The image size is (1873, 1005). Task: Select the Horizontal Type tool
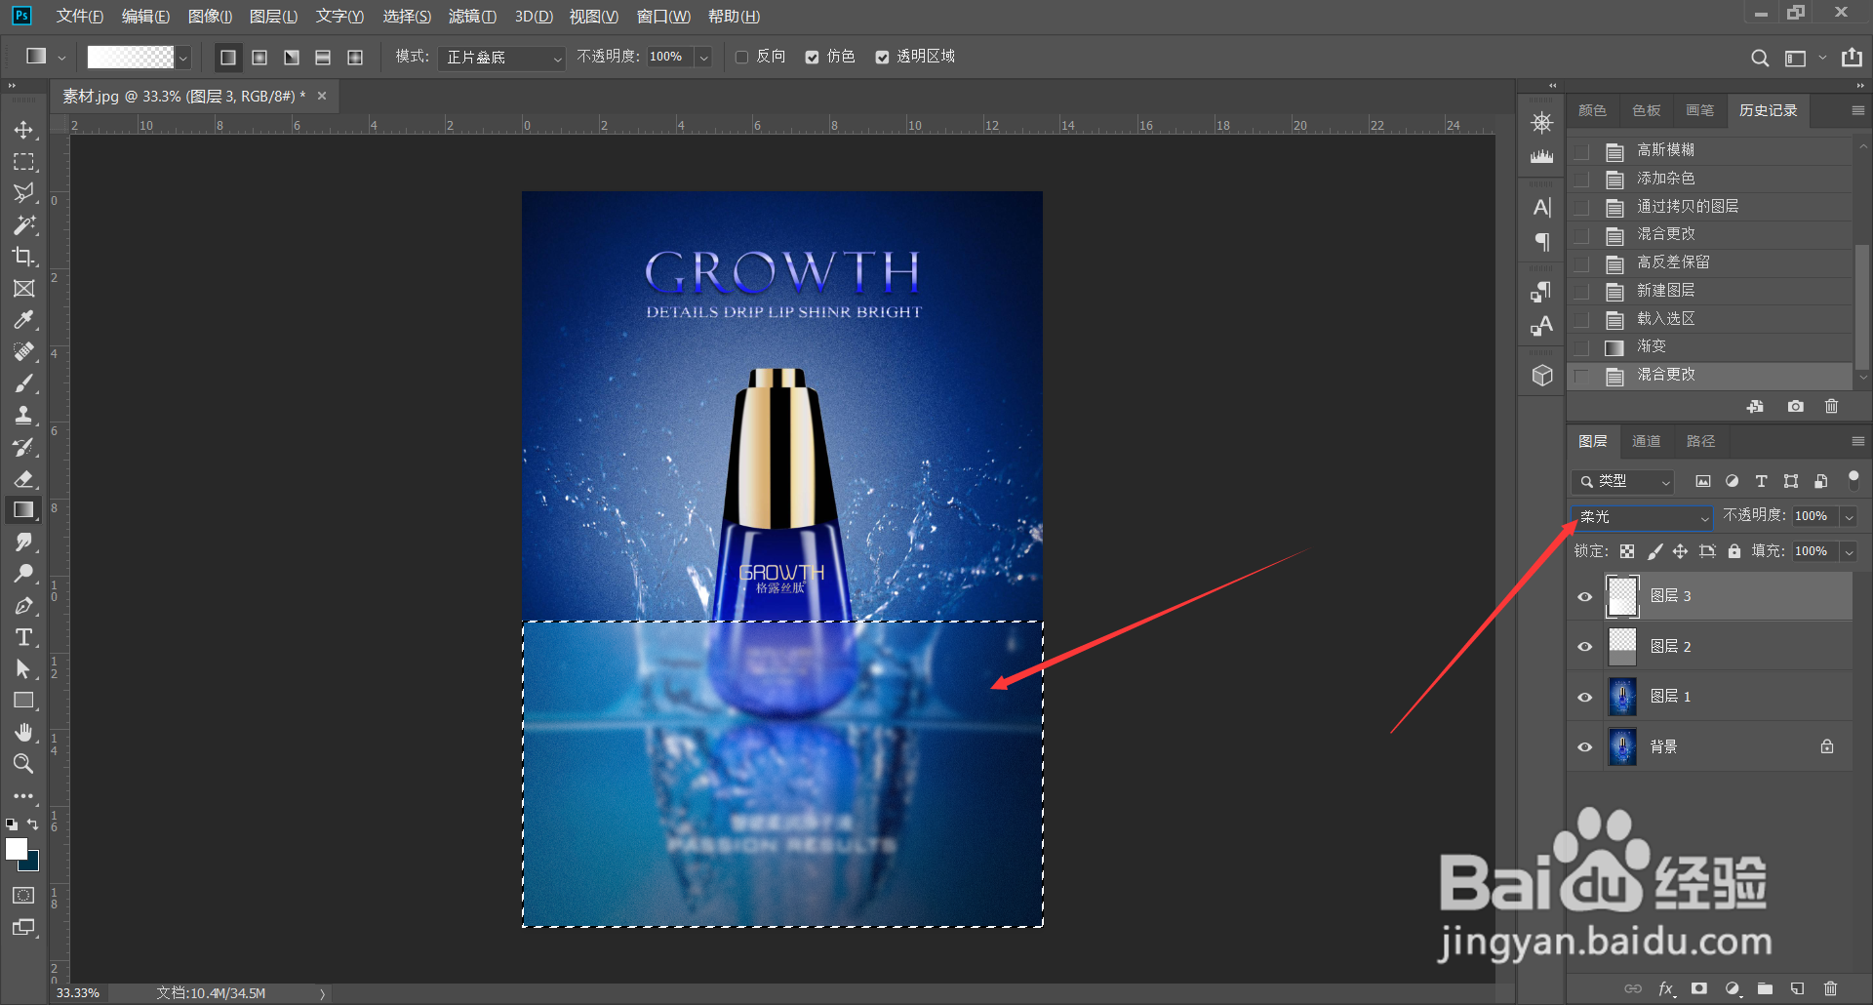[x=23, y=637]
